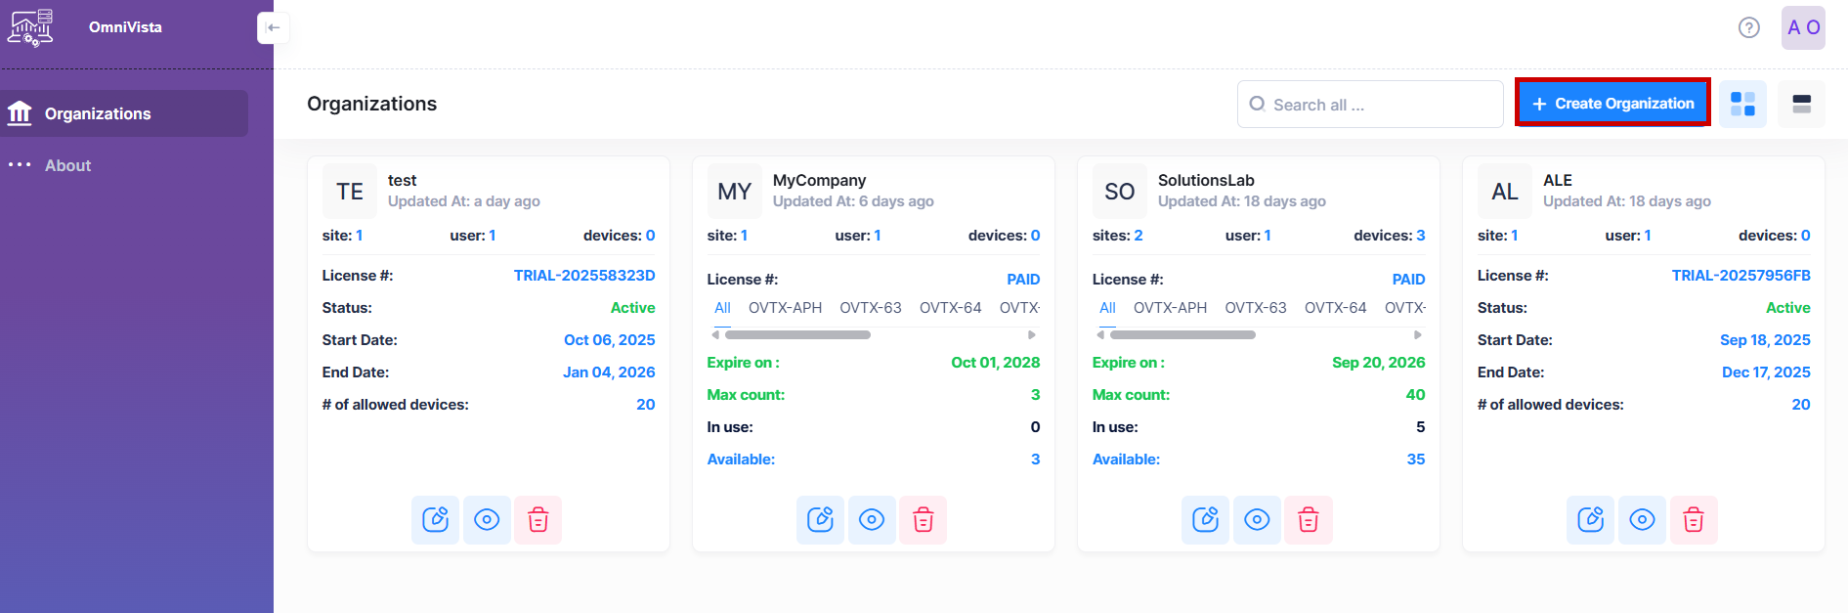Focus the Search all input field
The image size is (1848, 613).
pyautogui.click(x=1370, y=104)
